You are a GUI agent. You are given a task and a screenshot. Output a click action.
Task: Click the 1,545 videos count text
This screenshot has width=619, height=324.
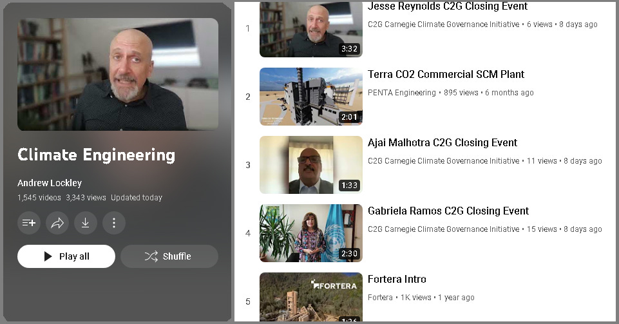39,198
